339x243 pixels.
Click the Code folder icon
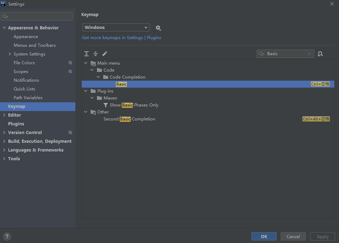tap(99, 70)
